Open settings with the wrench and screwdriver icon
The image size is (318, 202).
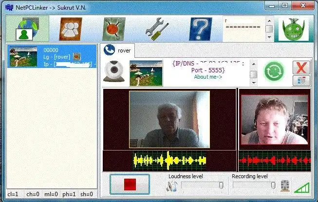click(157, 29)
